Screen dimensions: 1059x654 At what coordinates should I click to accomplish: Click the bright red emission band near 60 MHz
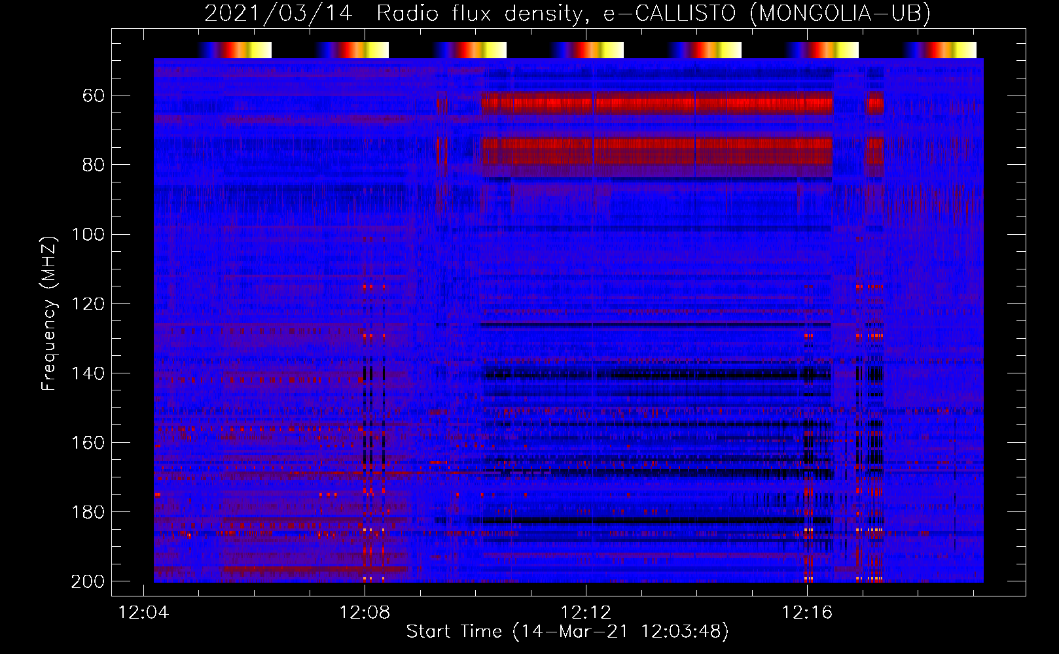[x=657, y=103]
